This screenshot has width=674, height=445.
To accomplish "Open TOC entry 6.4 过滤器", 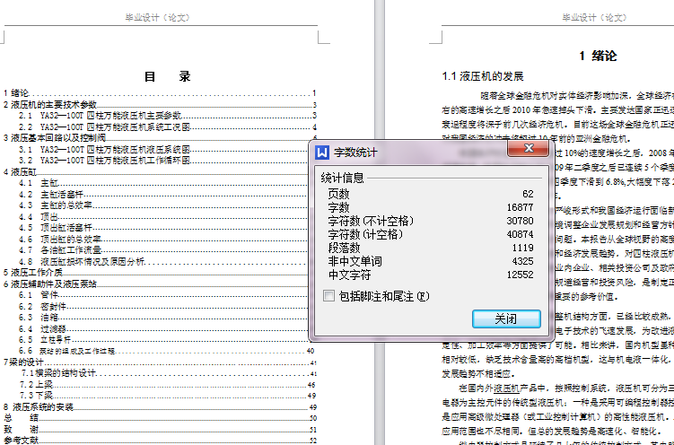I will 163,329.
